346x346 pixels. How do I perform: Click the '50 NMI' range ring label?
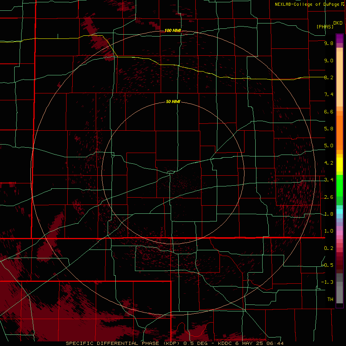(x=173, y=101)
